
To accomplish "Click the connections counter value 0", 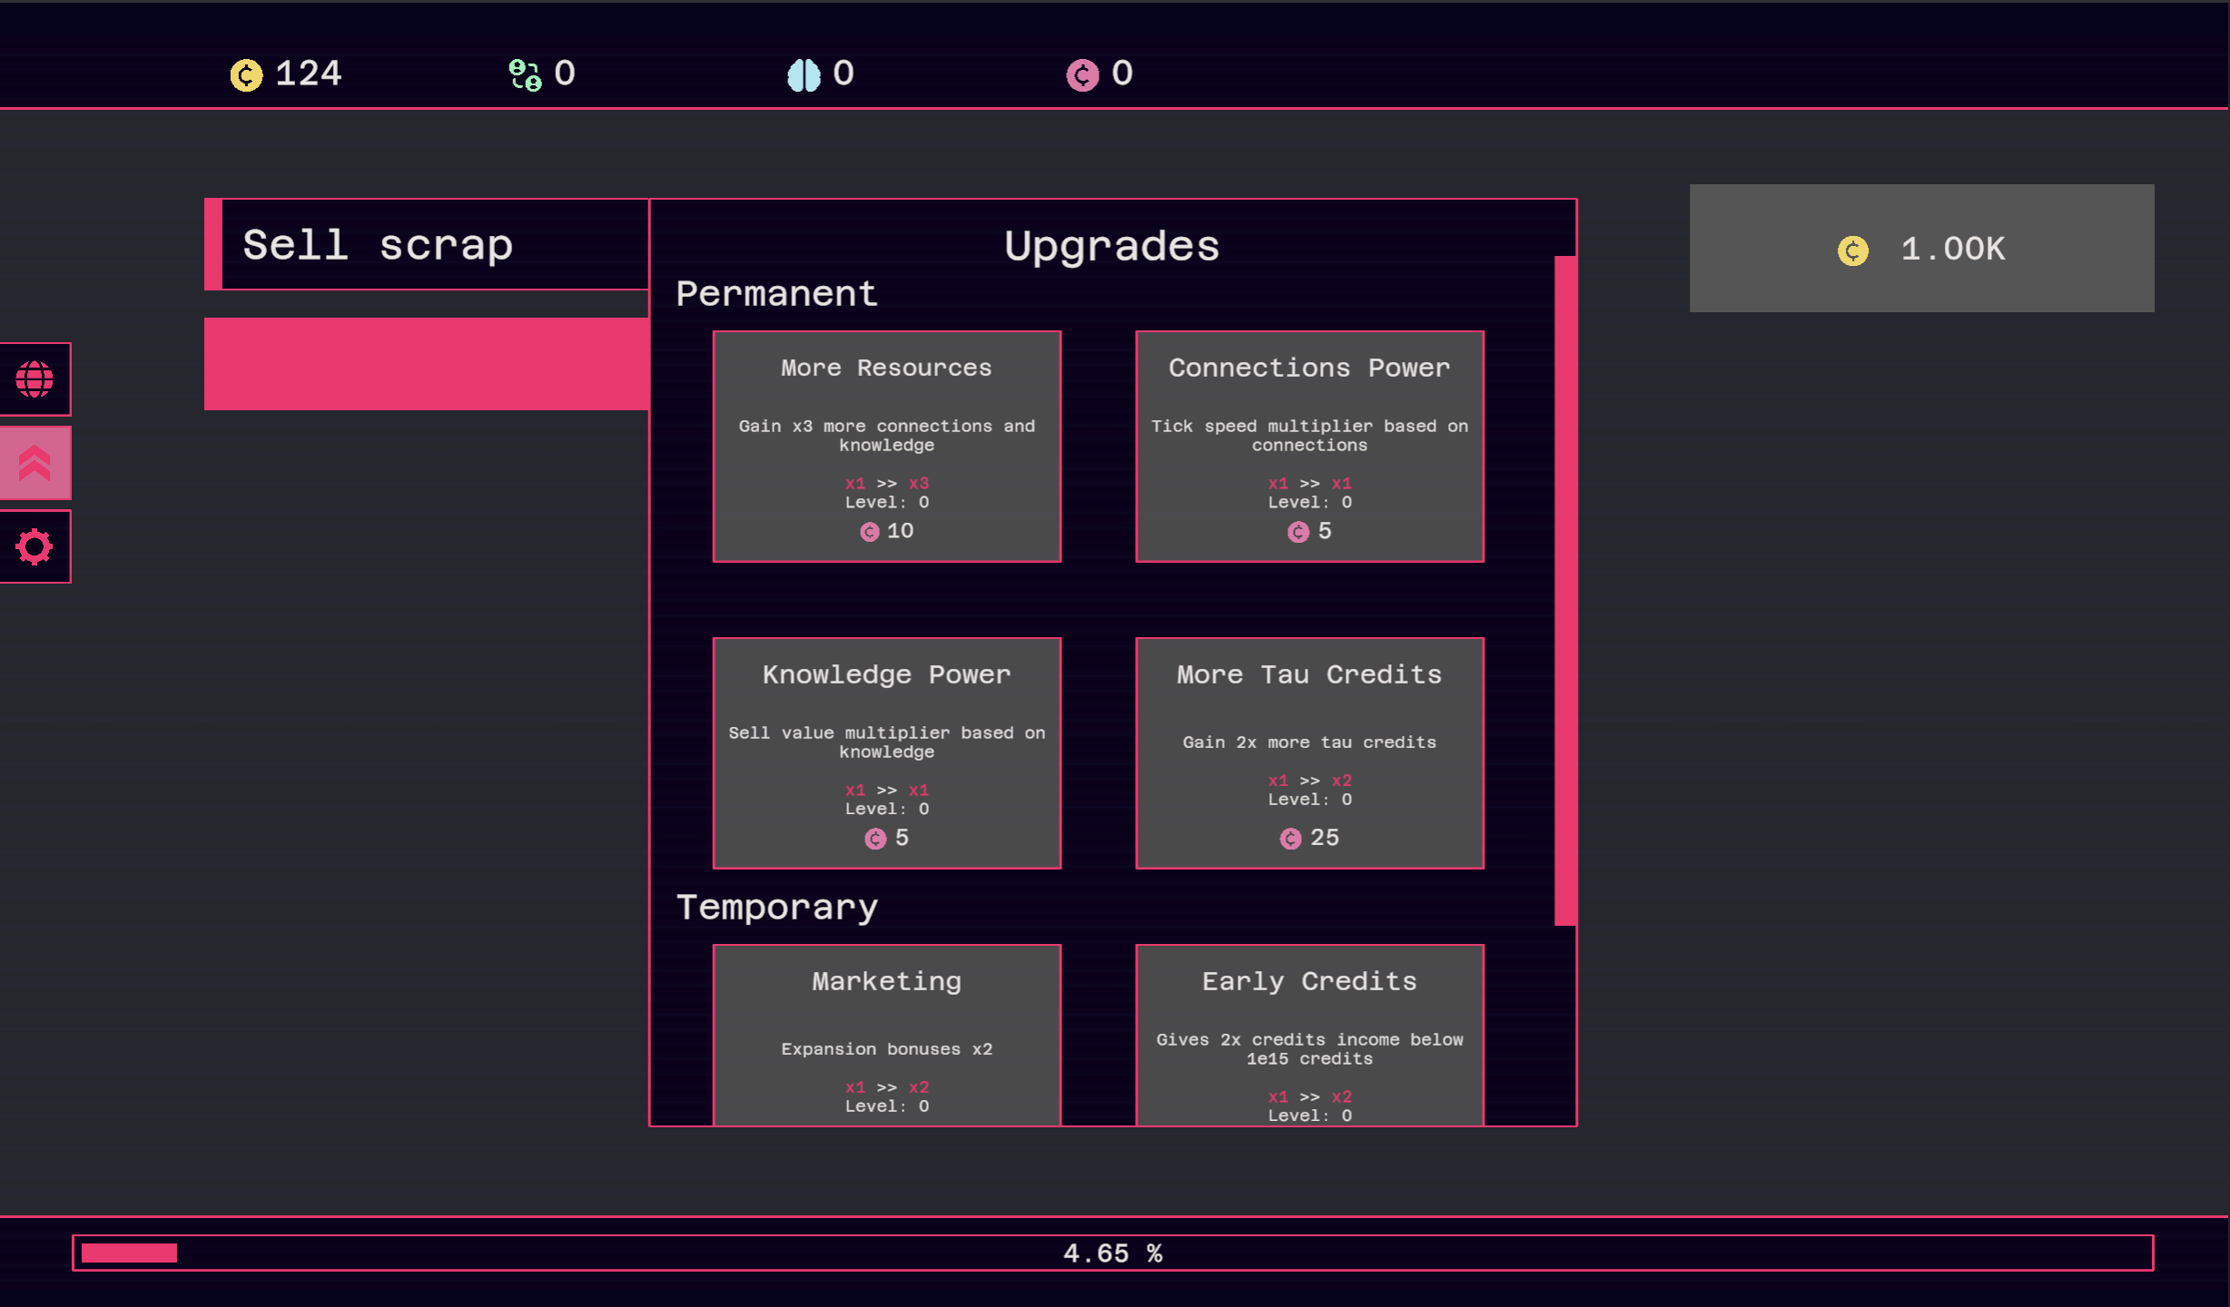I will point(565,74).
